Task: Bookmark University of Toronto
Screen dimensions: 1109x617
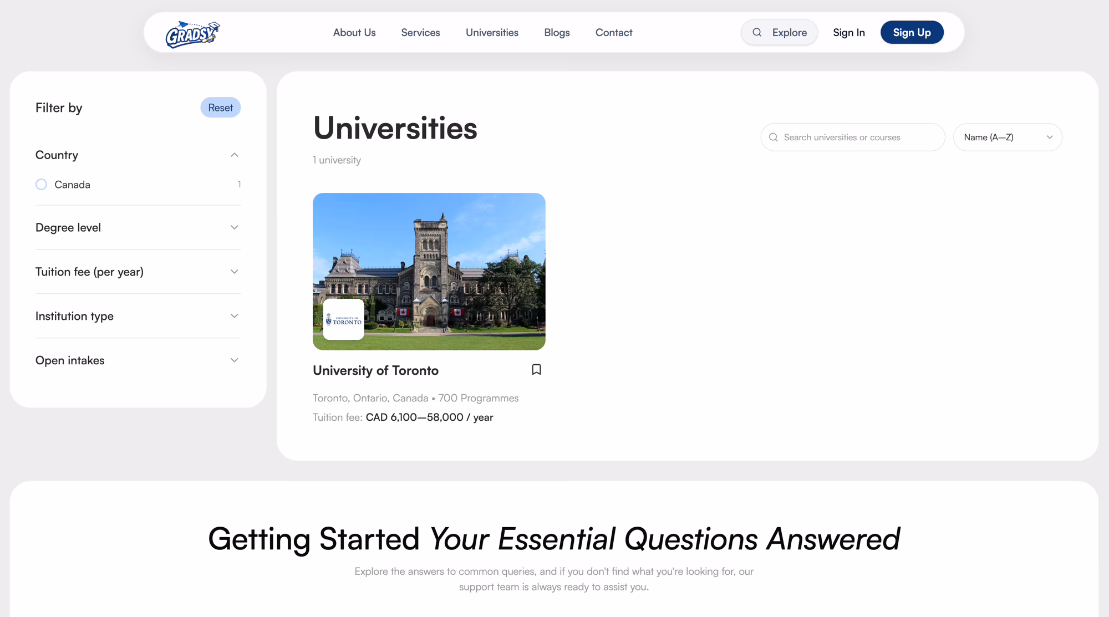Action: [x=536, y=370]
